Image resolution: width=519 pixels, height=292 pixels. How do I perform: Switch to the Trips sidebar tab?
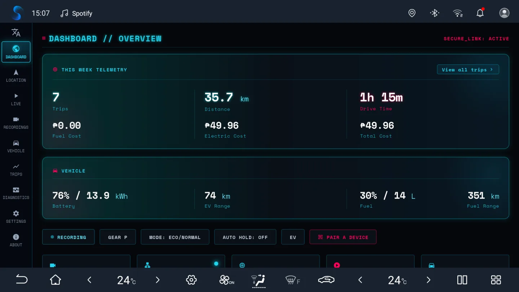tap(16, 170)
